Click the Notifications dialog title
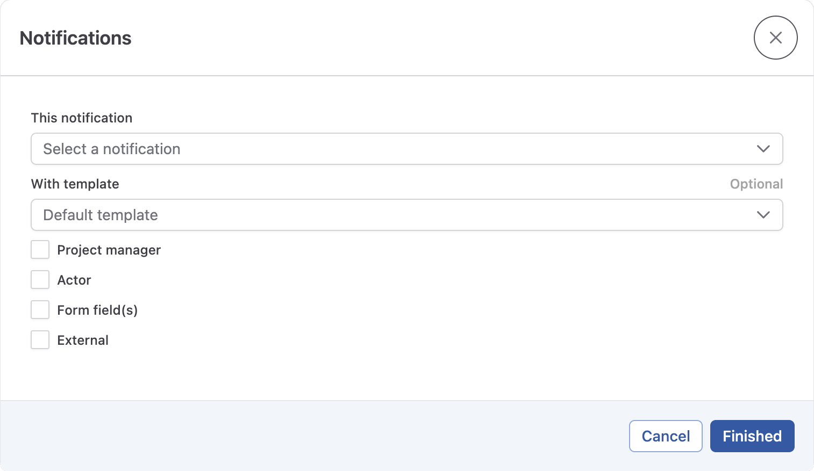814x471 pixels. (75, 38)
